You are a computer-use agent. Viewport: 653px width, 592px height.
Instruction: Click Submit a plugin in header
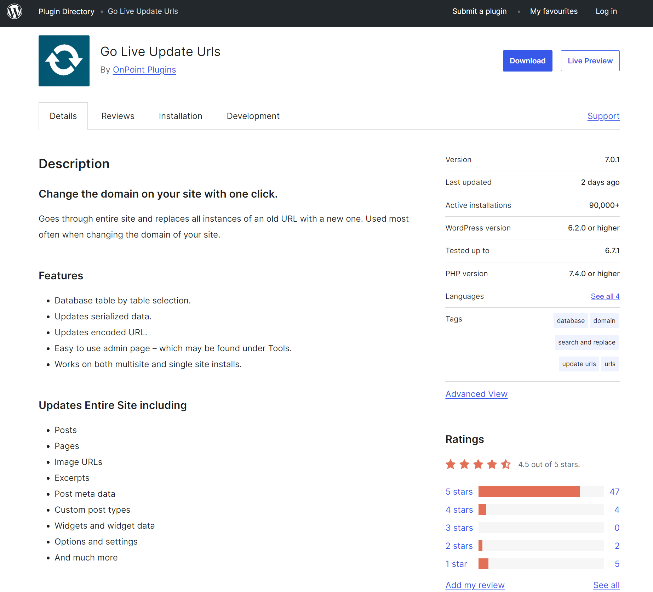(480, 11)
